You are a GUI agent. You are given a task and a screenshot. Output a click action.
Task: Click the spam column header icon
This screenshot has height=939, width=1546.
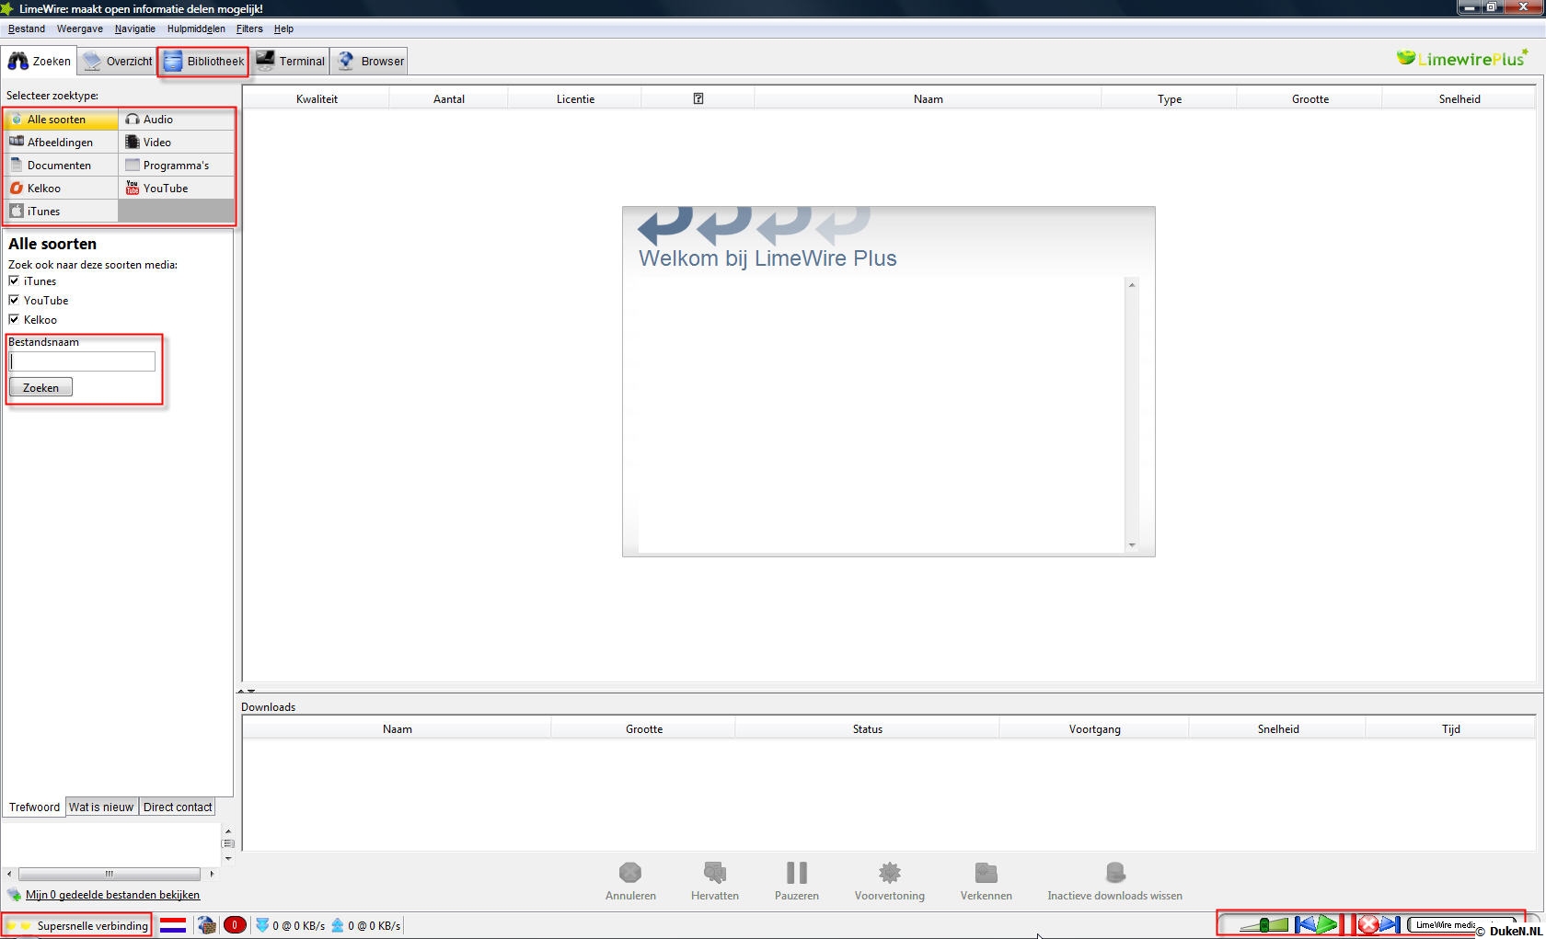pyautogui.click(x=698, y=98)
